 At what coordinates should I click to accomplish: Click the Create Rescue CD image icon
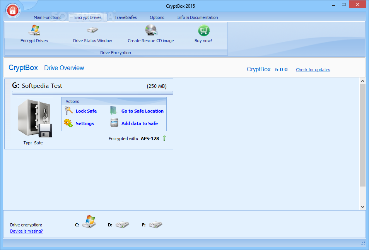(151, 30)
